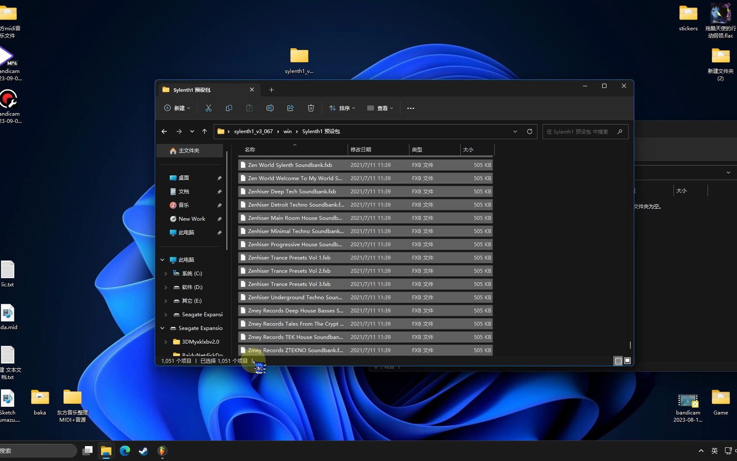Close the Sylenth1 预设包 tab
This screenshot has height=461, width=737.
(x=252, y=90)
